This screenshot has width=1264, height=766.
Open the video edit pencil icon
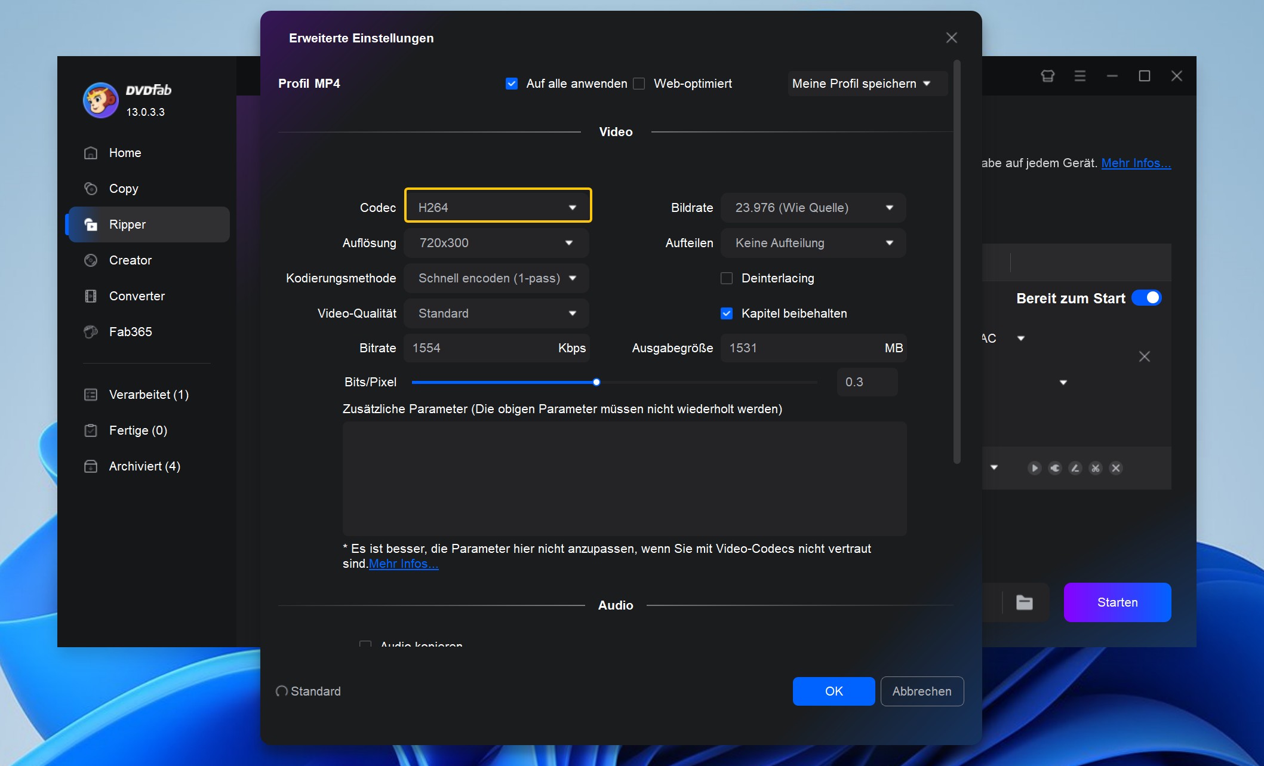pyautogui.click(x=1075, y=468)
